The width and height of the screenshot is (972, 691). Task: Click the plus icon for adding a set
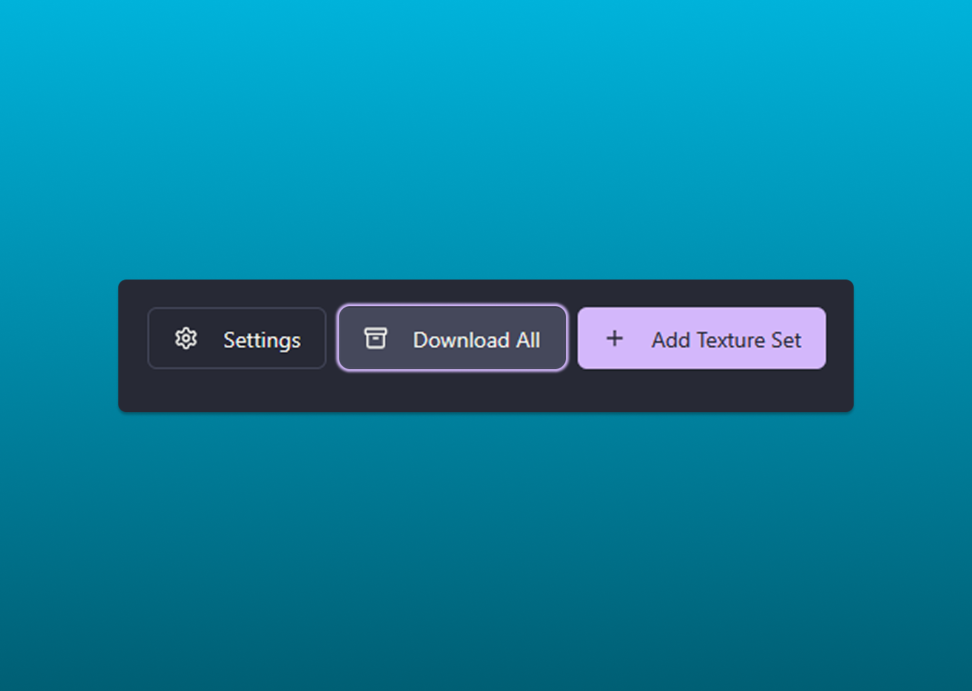coord(615,338)
